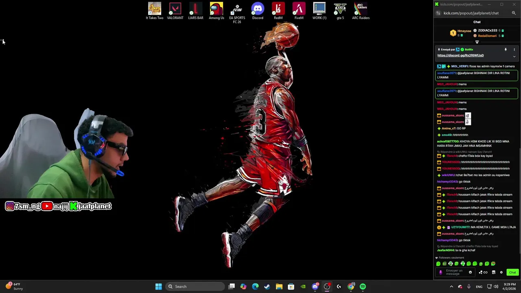
Task: Open Logitech G HUB from taskbar
Action: pyautogui.click(x=339, y=286)
